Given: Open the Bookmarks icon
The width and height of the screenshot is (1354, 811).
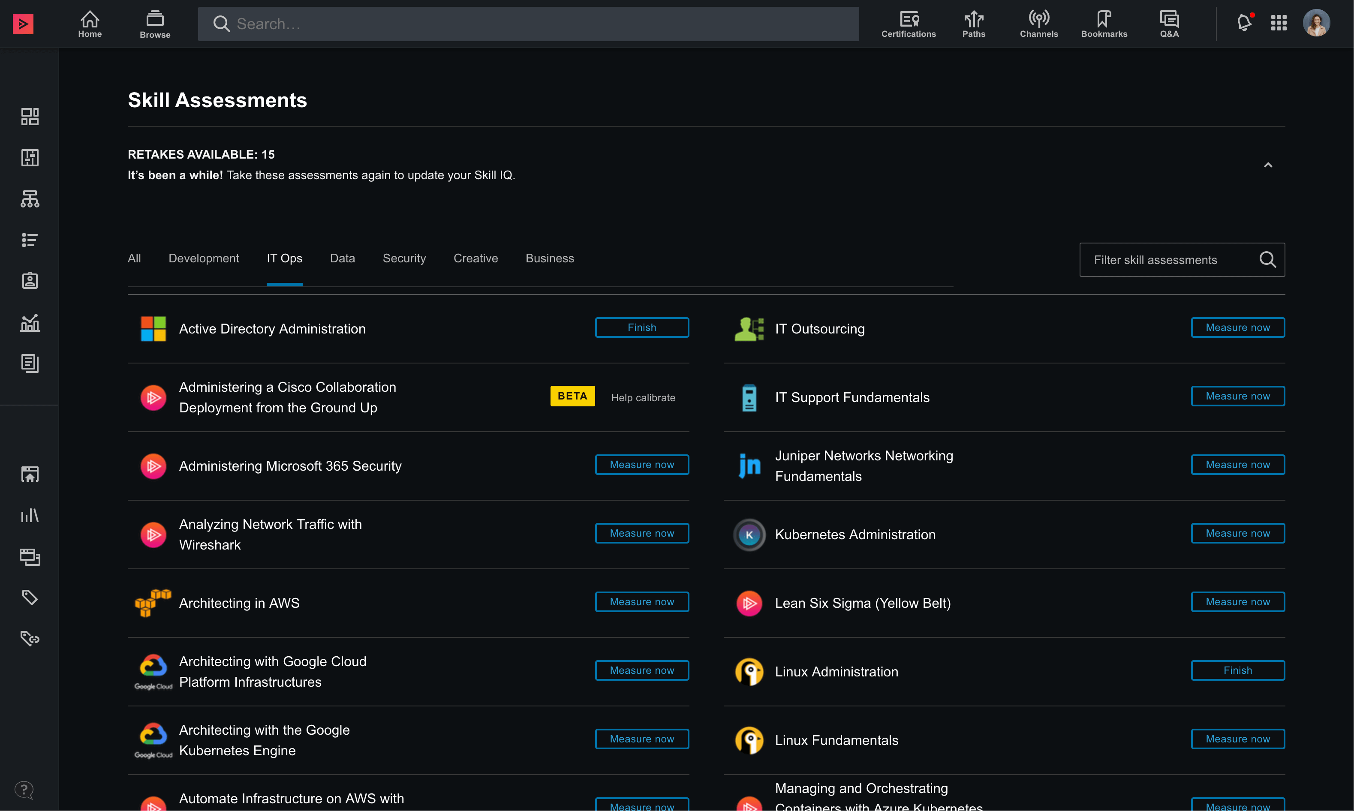Looking at the screenshot, I should 1103,24.
